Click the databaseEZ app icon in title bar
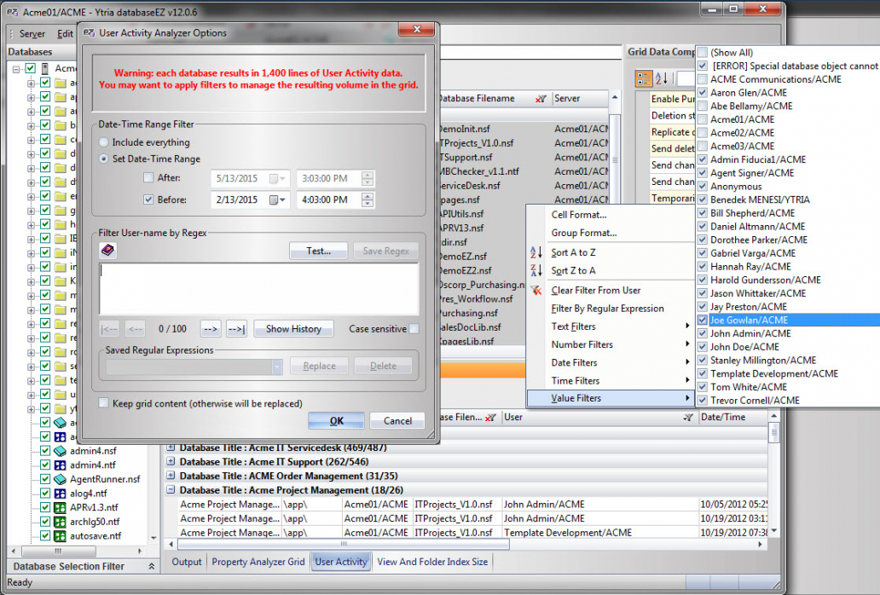 click(13, 12)
